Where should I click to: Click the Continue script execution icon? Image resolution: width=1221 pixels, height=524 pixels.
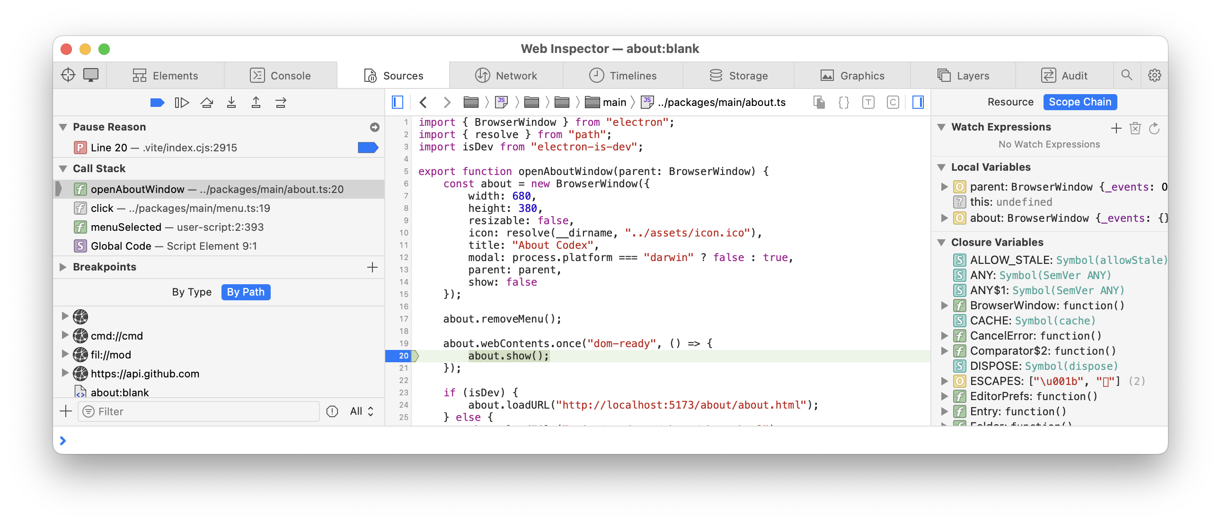(x=182, y=102)
